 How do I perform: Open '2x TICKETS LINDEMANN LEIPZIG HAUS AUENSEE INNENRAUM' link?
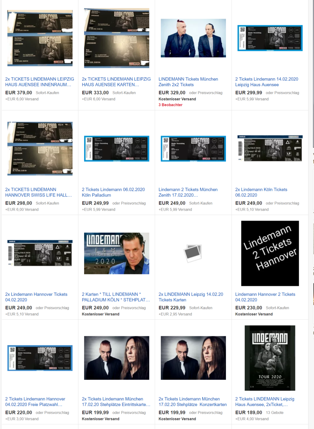pyautogui.click(x=39, y=82)
